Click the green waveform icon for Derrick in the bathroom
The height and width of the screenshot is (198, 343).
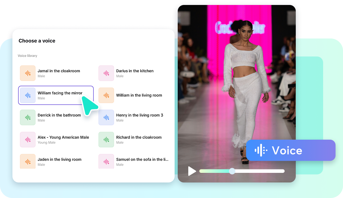pos(28,117)
